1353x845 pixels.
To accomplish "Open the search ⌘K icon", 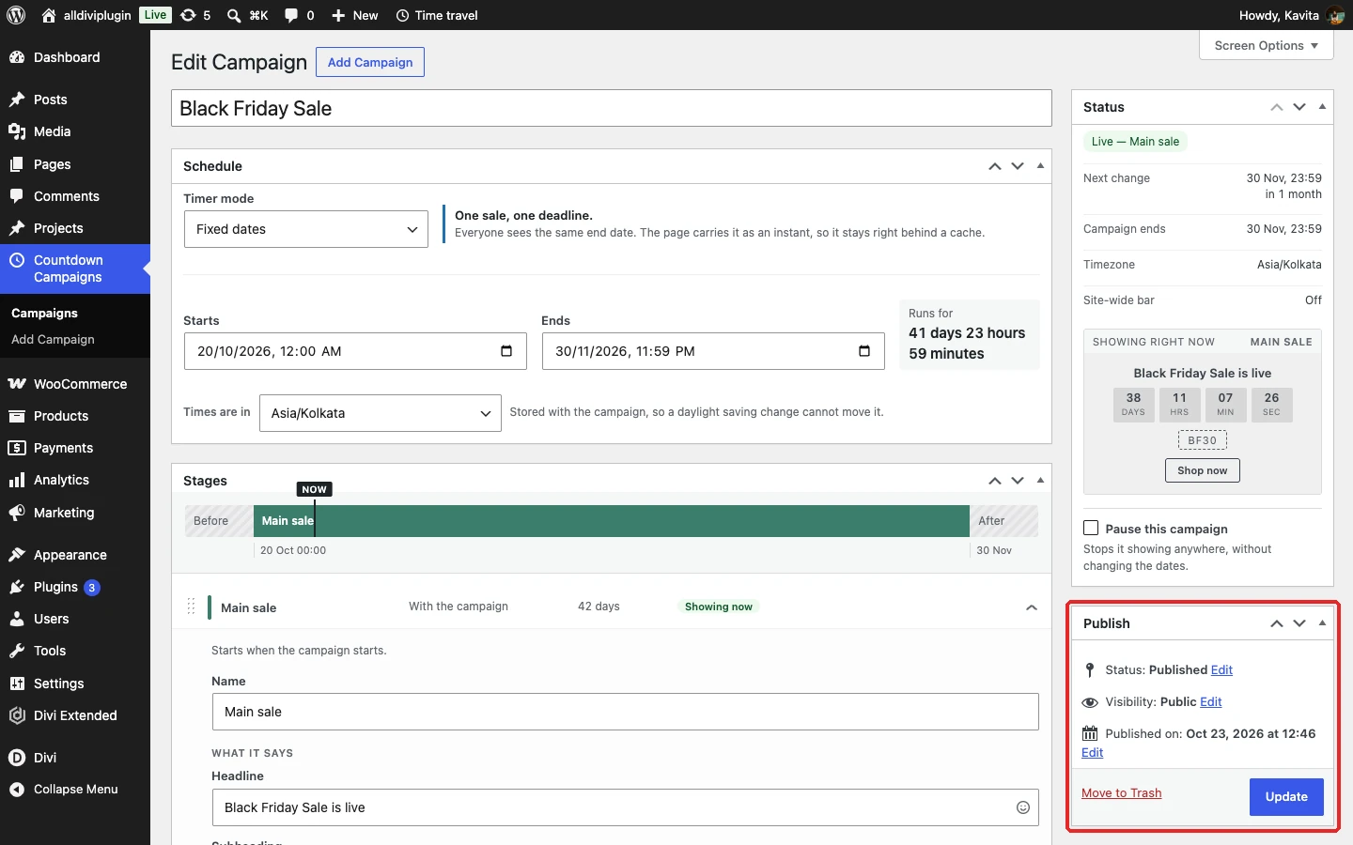I will 247,15.
